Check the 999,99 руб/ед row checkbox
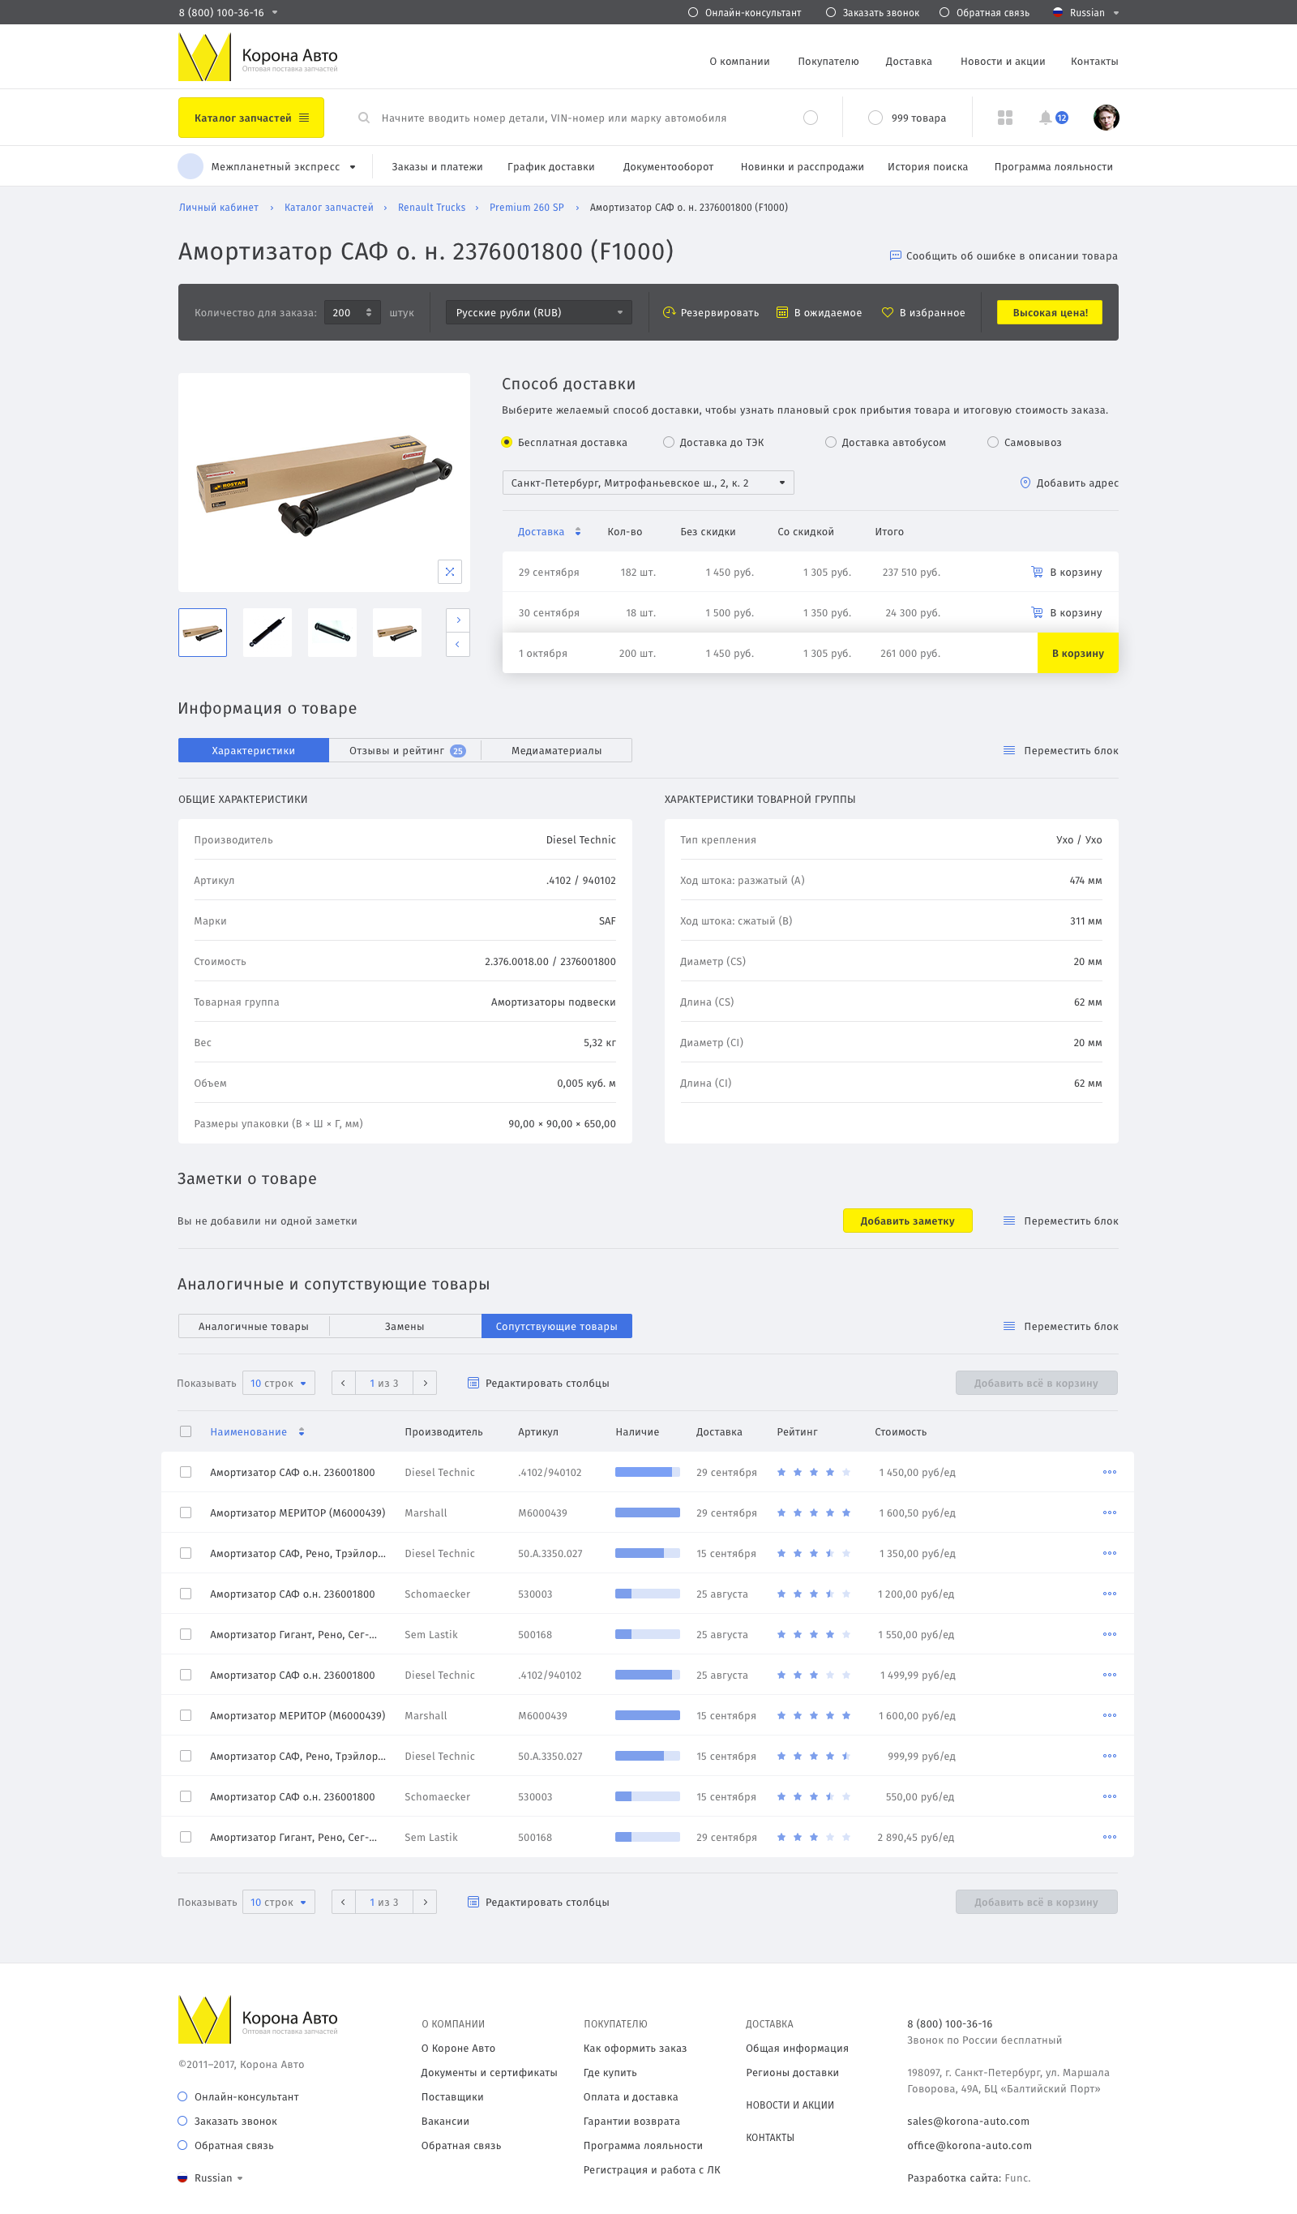This screenshot has width=1297, height=2214. click(x=186, y=1757)
